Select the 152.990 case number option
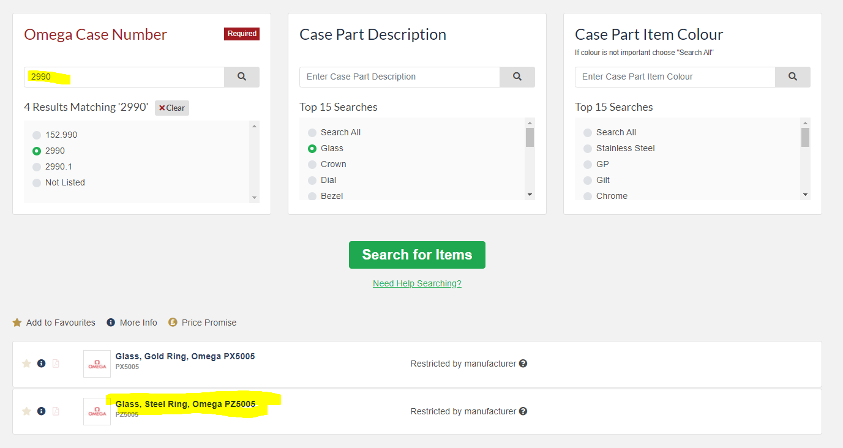843x448 pixels. click(x=37, y=135)
